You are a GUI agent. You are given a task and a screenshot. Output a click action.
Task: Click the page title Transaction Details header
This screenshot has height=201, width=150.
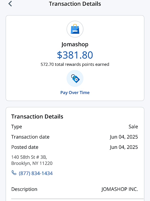[x=75, y=4]
